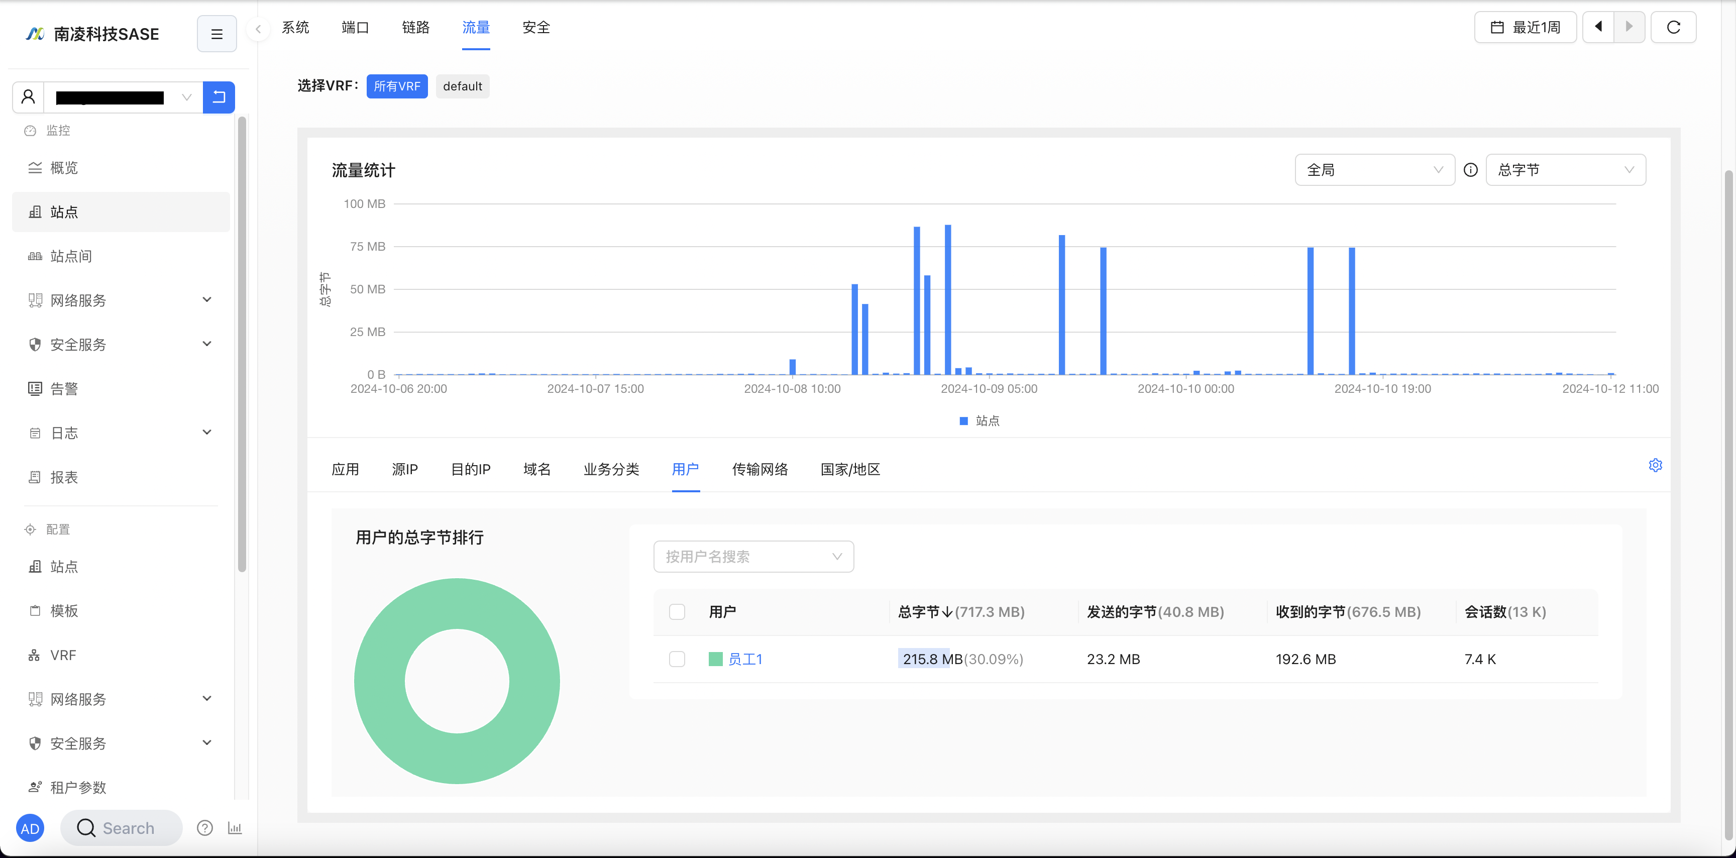Select the header checkbox in user table
This screenshot has height=858, width=1736.
tap(677, 611)
